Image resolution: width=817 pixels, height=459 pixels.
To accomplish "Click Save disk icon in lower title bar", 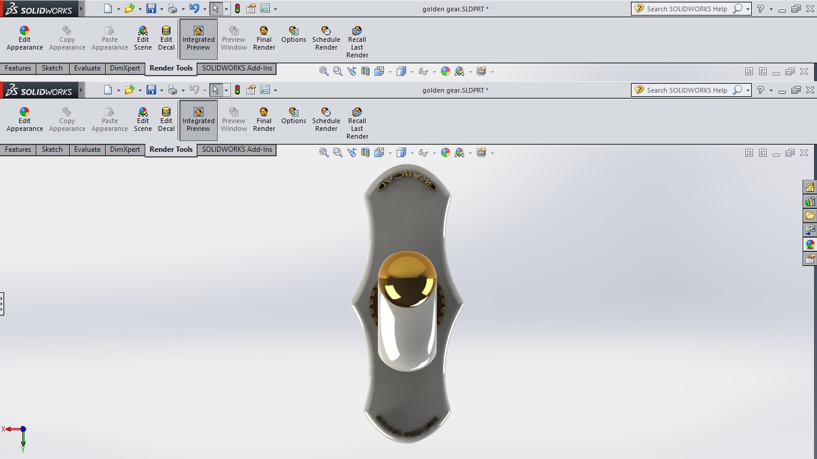I will pyautogui.click(x=151, y=90).
